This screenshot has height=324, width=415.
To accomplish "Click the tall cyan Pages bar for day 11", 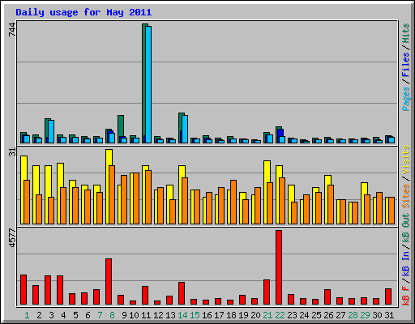I will [x=148, y=84].
